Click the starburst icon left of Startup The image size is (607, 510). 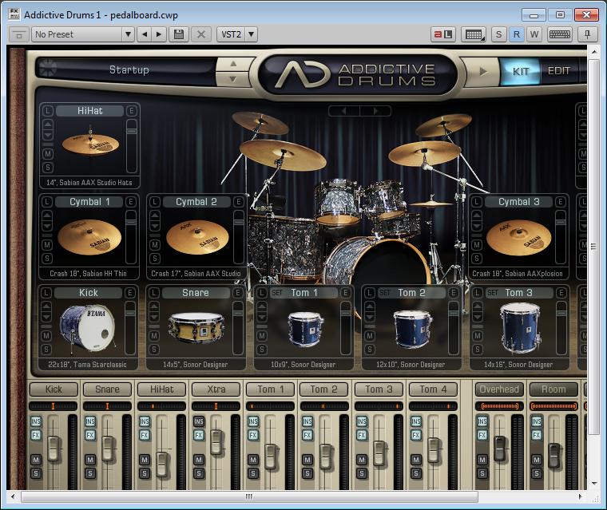pos(48,68)
